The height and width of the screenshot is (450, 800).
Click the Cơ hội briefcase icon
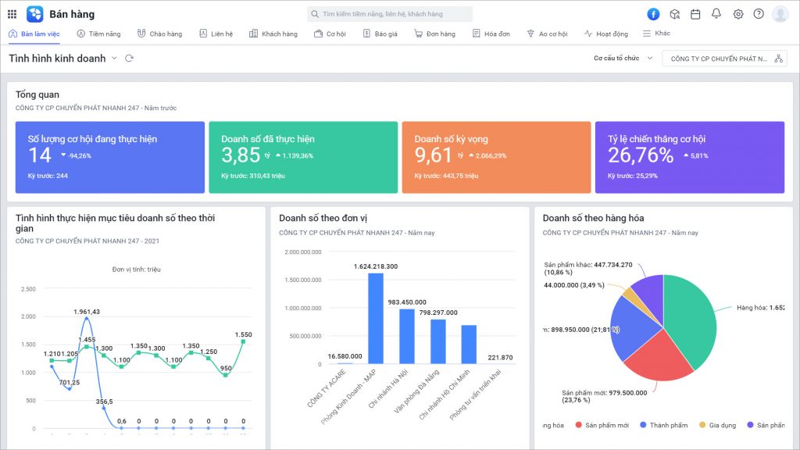coord(319,34)
